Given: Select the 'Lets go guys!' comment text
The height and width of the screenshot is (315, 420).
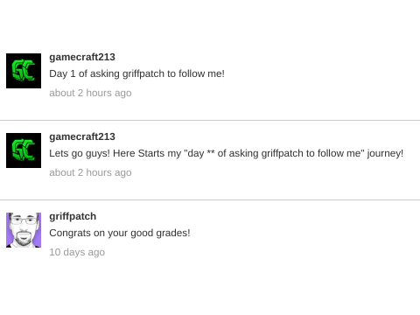Looking at the screenshot, I should coord(227,153).
